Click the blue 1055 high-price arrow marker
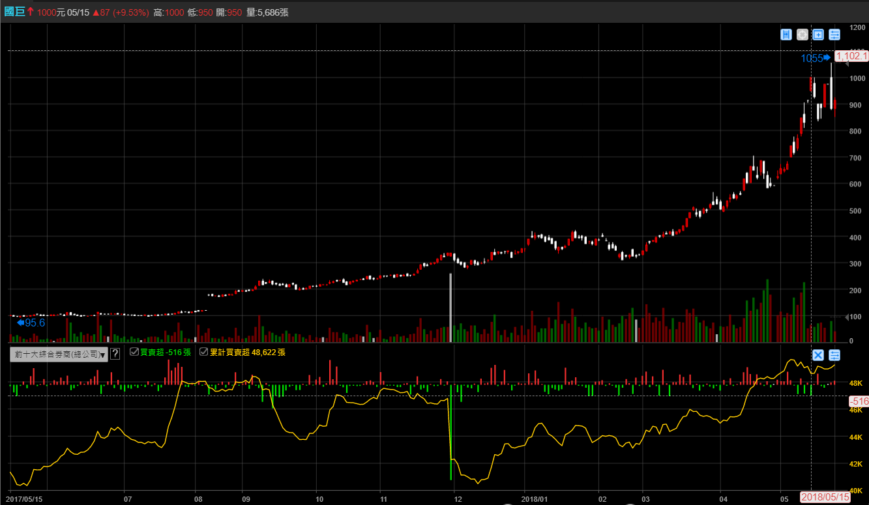The height and width of the screenshot is (505, 869). (x=816, y=58)
